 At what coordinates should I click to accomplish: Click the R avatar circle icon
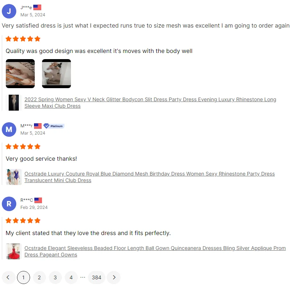point(9,204)
